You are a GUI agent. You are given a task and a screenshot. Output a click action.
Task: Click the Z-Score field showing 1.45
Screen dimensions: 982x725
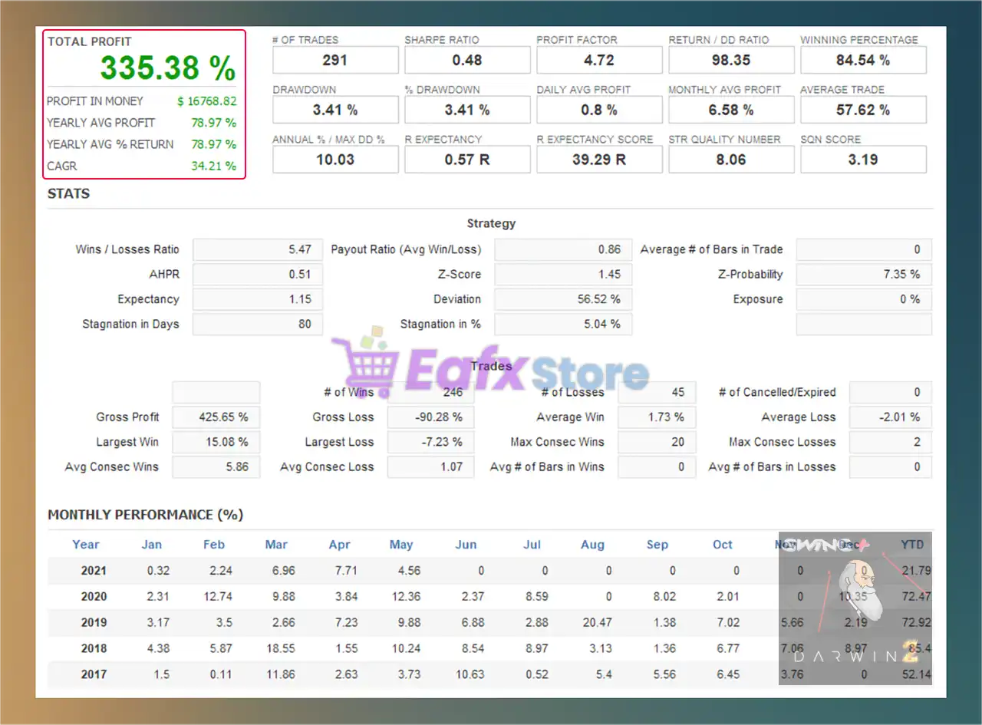point(562,275)
